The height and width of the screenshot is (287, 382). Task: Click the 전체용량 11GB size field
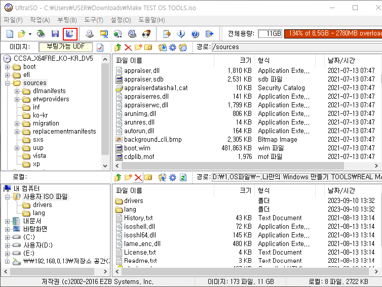tap(270, 33)
